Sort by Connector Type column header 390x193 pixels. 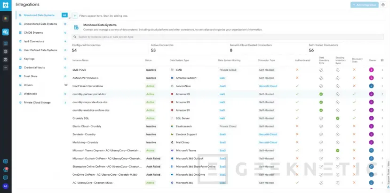(x=266, y=60)
